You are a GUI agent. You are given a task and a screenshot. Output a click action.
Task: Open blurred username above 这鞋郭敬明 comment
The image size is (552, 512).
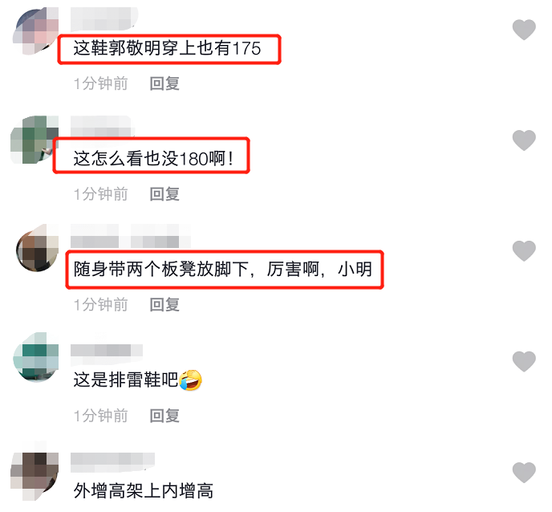(104, 18)
